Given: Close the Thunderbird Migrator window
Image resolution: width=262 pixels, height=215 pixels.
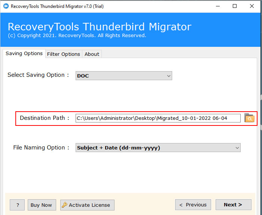Looking at the screenshot, I should 252,6.
